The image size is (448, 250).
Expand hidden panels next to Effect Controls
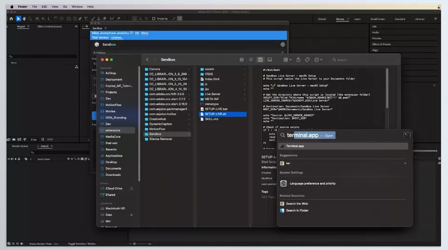pos(76,26)
